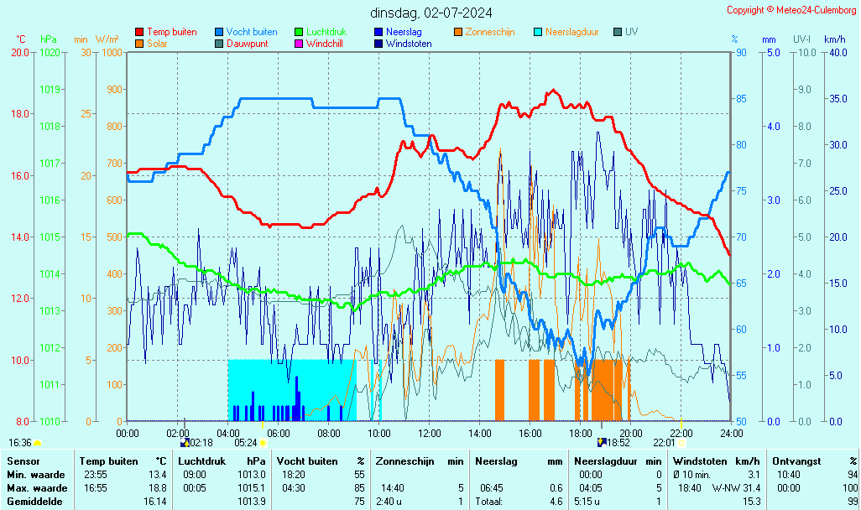Open the Copyright Meteo24-Culemborg link

791,10
